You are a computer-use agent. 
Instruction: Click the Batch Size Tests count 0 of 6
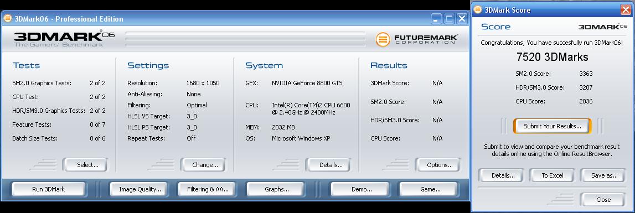click(97, 138)
